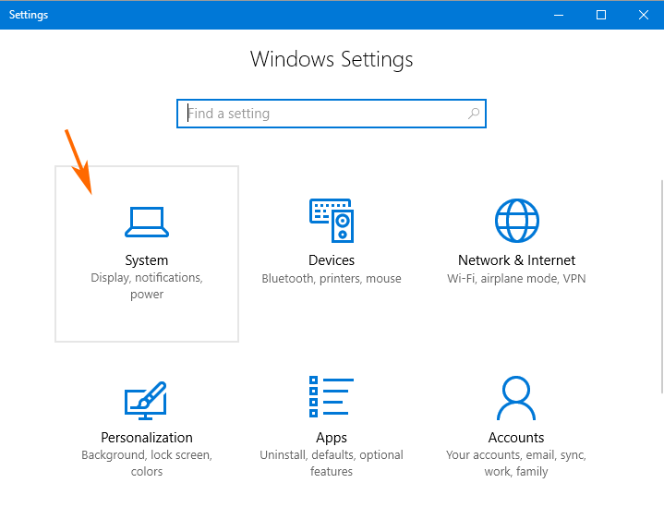
Task: Open Personalization via its title text
Action: [x=147, y=438]
